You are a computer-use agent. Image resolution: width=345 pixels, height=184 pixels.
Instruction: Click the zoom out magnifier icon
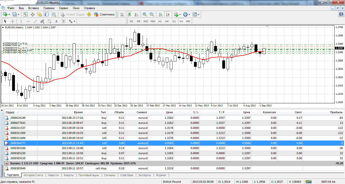[x=152, y=14]
